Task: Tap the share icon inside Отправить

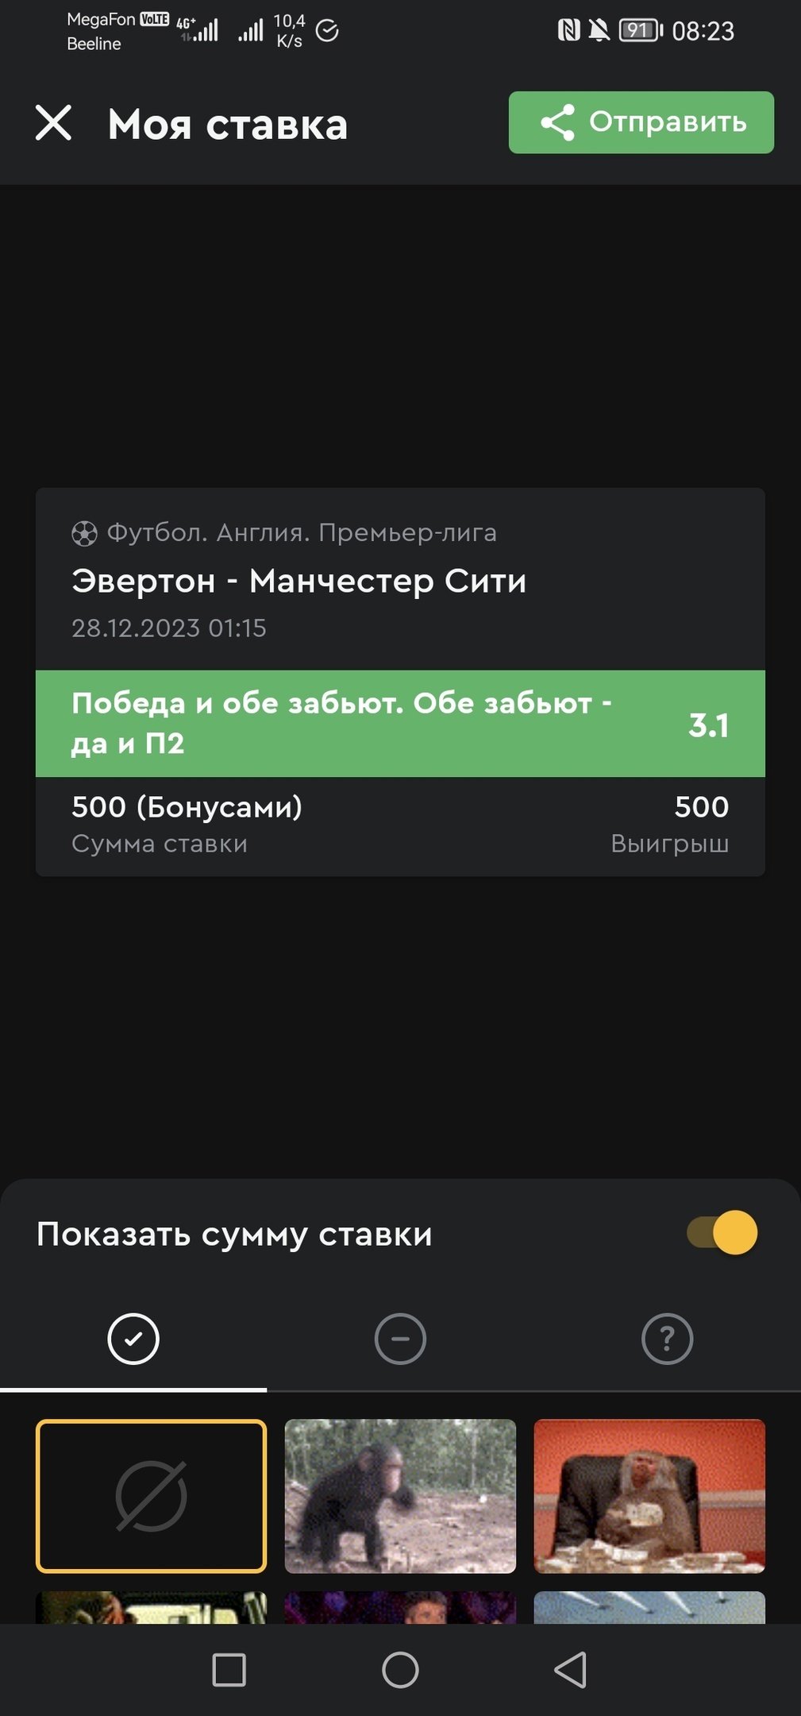Action: [x=557, y=122]
